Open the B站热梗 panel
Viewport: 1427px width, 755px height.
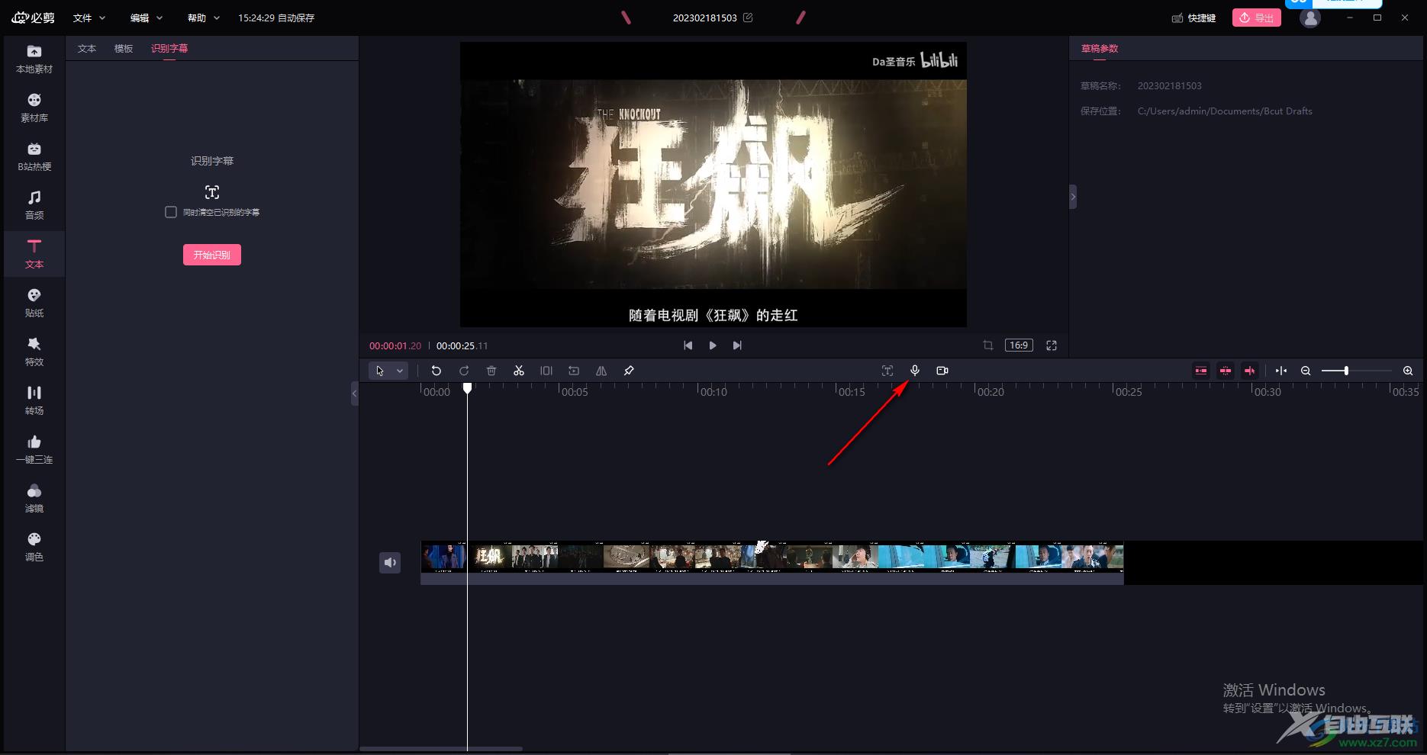pos(34,156)
